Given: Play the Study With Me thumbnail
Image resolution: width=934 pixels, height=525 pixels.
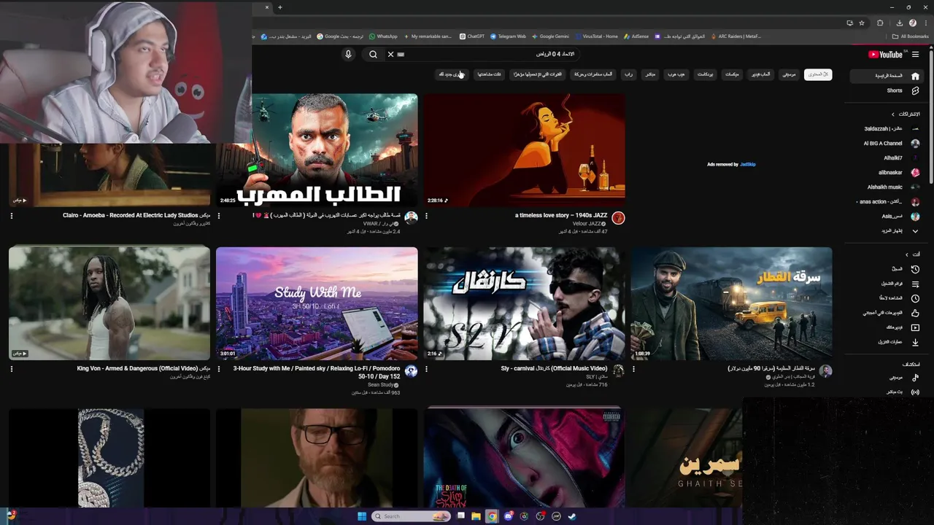Looking at the screenshot, I should coord(317,303).
